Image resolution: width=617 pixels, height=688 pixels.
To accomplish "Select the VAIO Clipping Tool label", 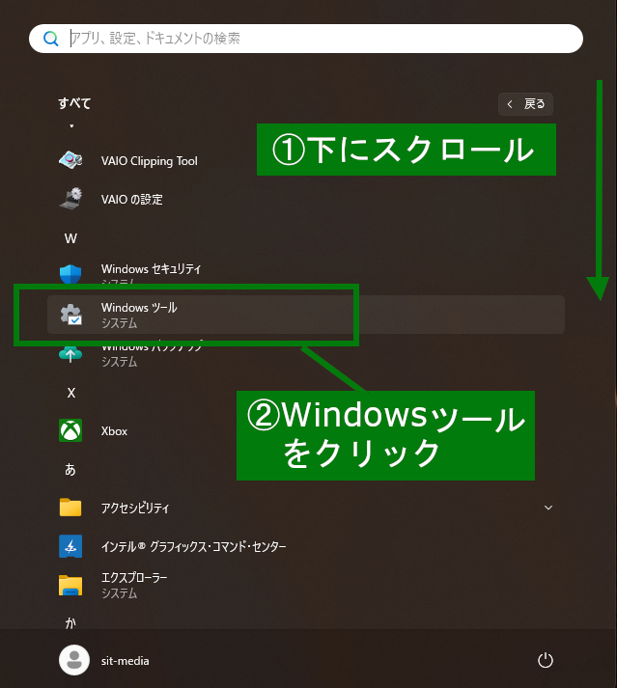I will point(150,161).
